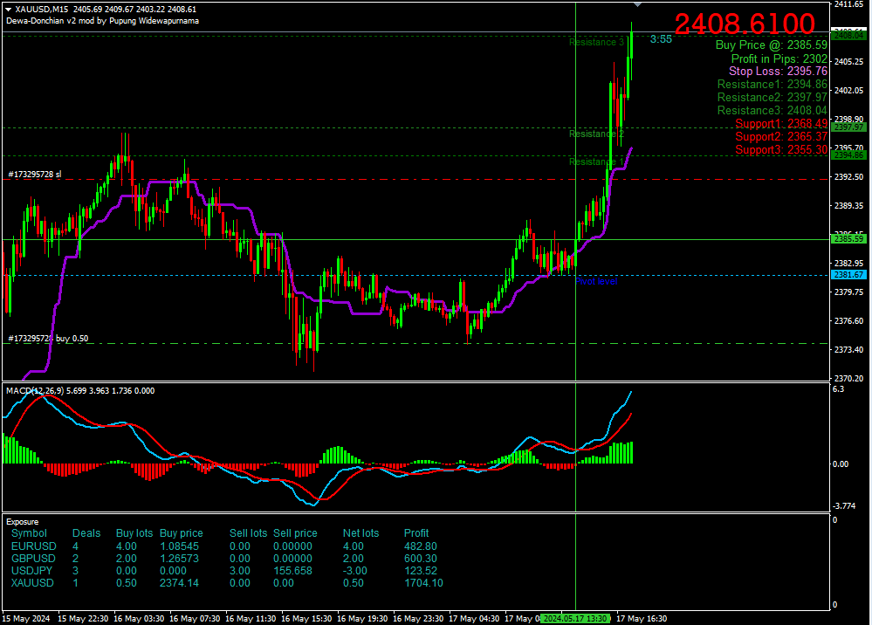This screenshot has width=872, height=625.
Task: Select the Dewa-Donchian v2 indicator label
Action: coord(102,21)
